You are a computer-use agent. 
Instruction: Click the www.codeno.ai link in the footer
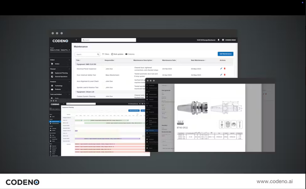coord(274,181)
